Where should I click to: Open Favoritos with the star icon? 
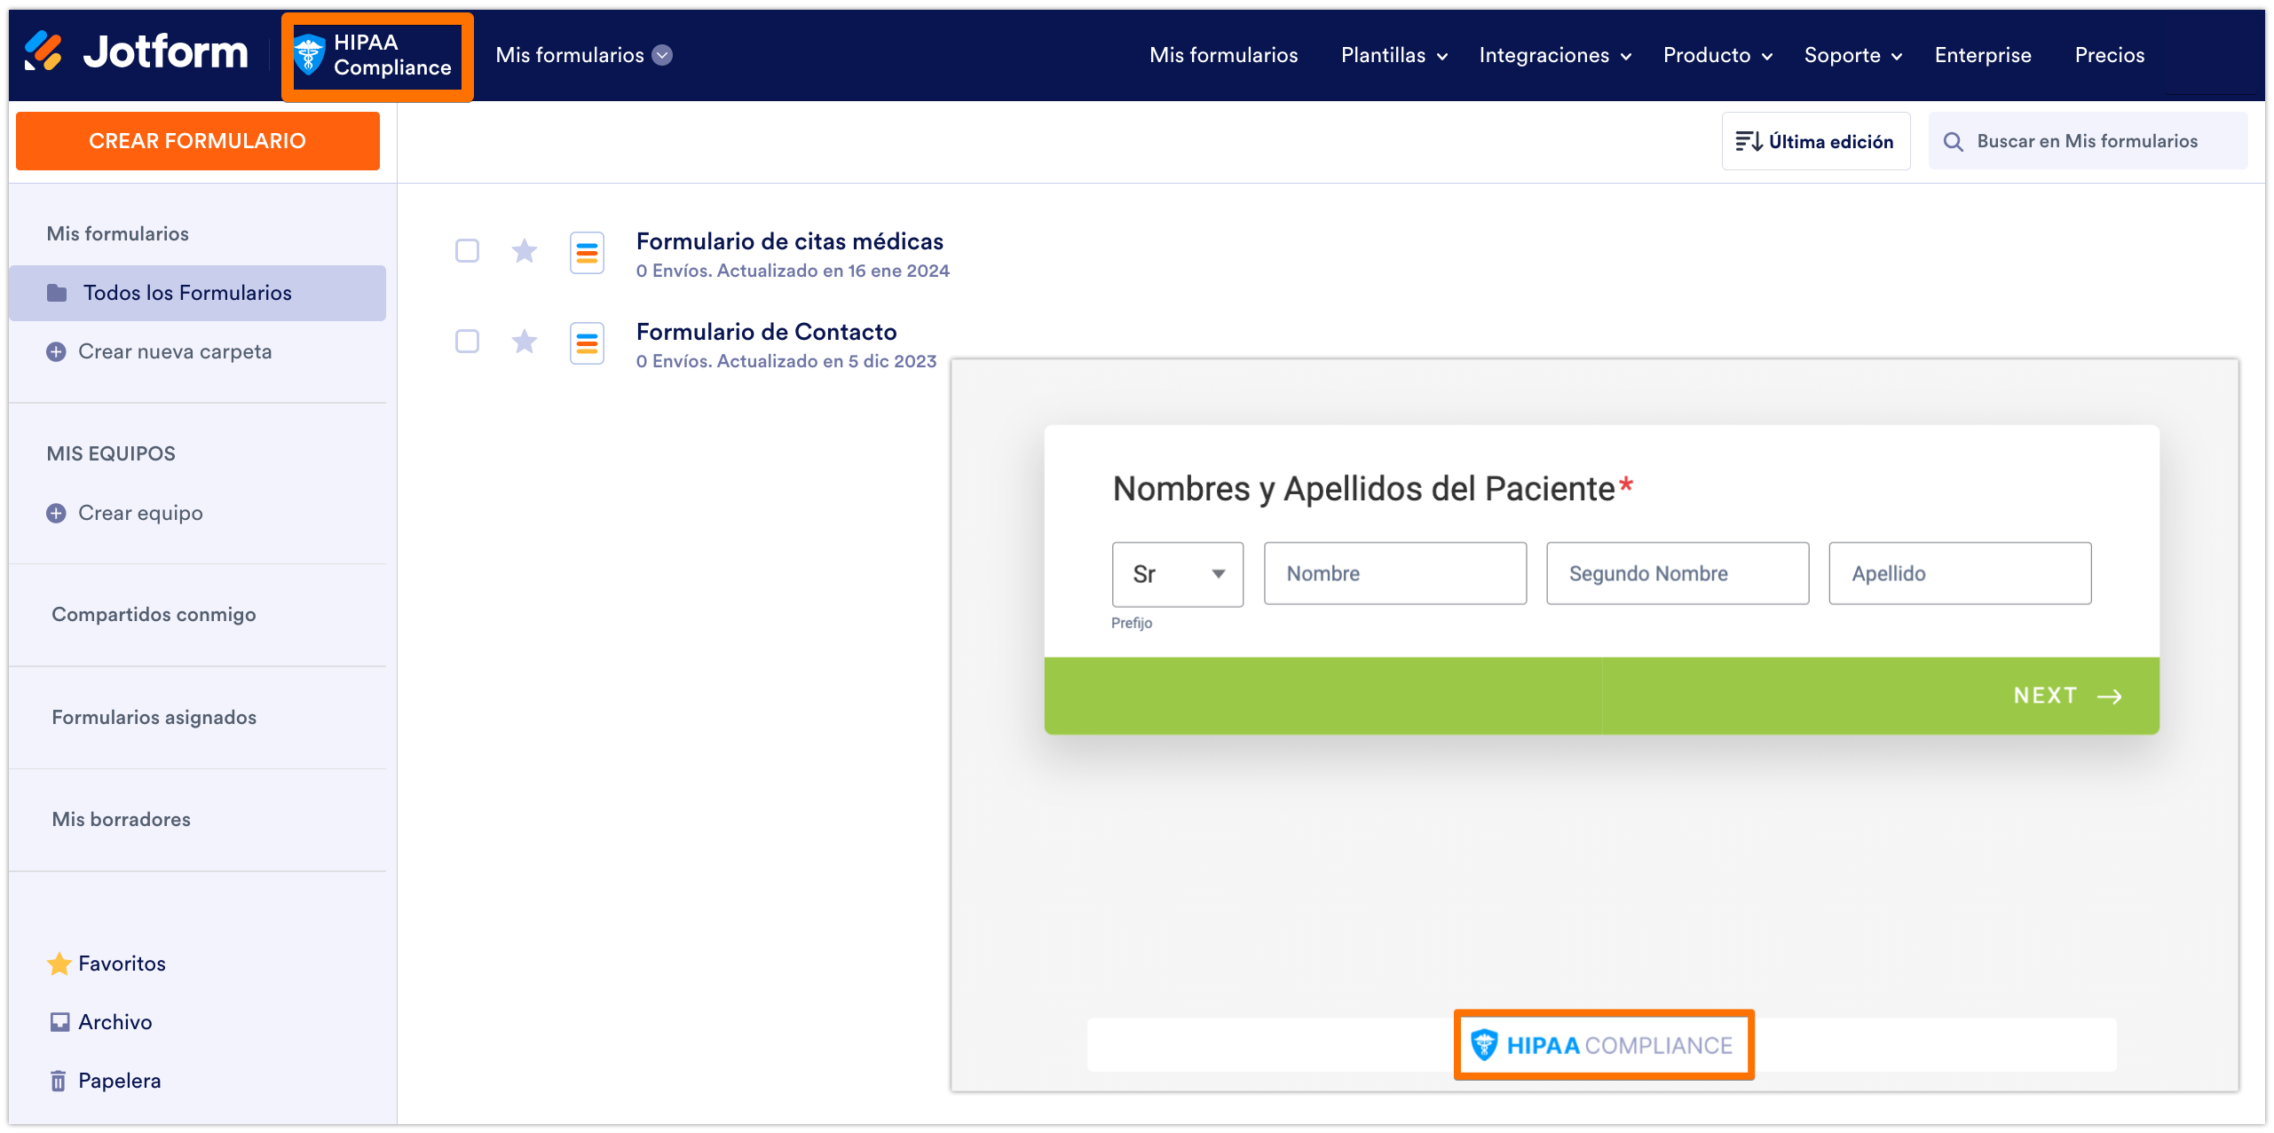tap(122, 964)
